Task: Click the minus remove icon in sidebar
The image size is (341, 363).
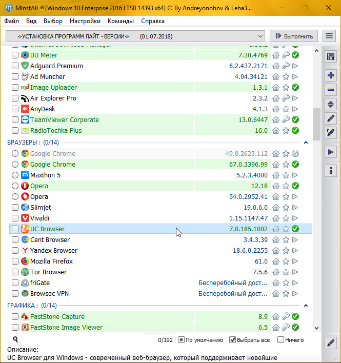Action: (x=331, y=90)
